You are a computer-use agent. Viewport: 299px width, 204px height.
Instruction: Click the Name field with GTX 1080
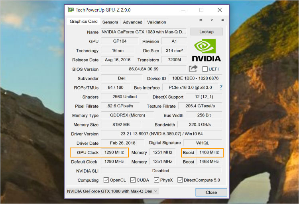point(144,32)
